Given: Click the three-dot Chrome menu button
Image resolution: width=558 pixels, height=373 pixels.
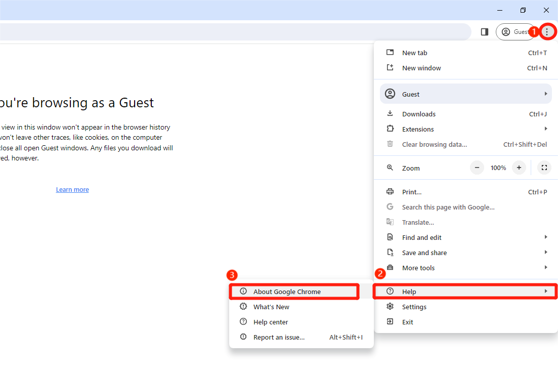Looking at the screenshot, I should (x=547, y=32).
